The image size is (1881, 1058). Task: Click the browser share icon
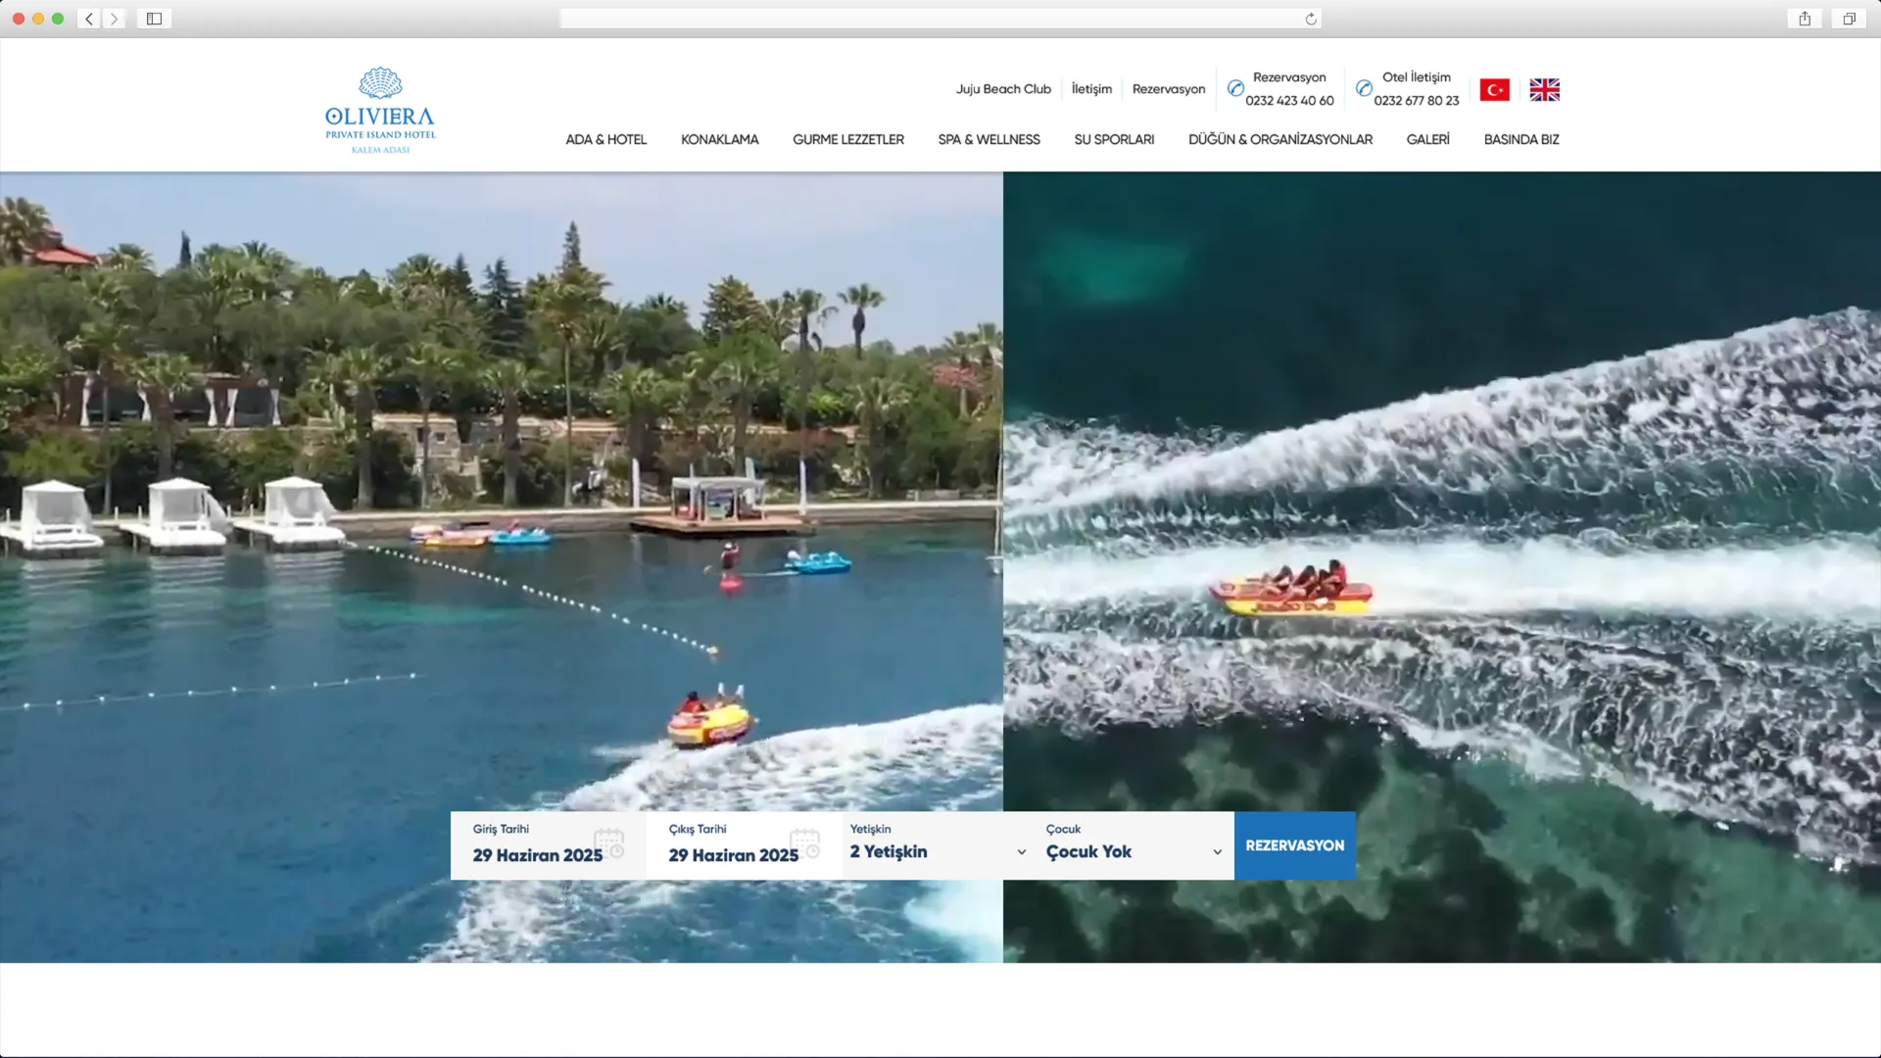(1805, 19)
